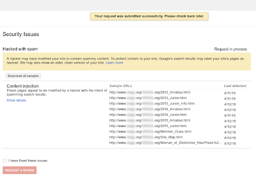256x181 pixels.
Task: Click Download all samples button
Action: coord(23,76)
